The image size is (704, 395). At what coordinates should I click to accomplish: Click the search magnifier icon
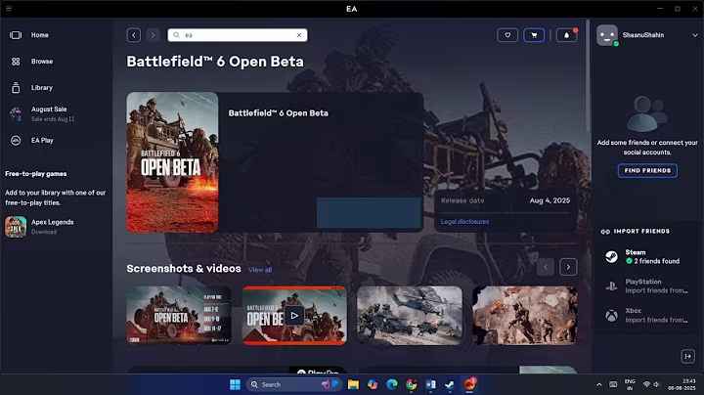point(176,35)
